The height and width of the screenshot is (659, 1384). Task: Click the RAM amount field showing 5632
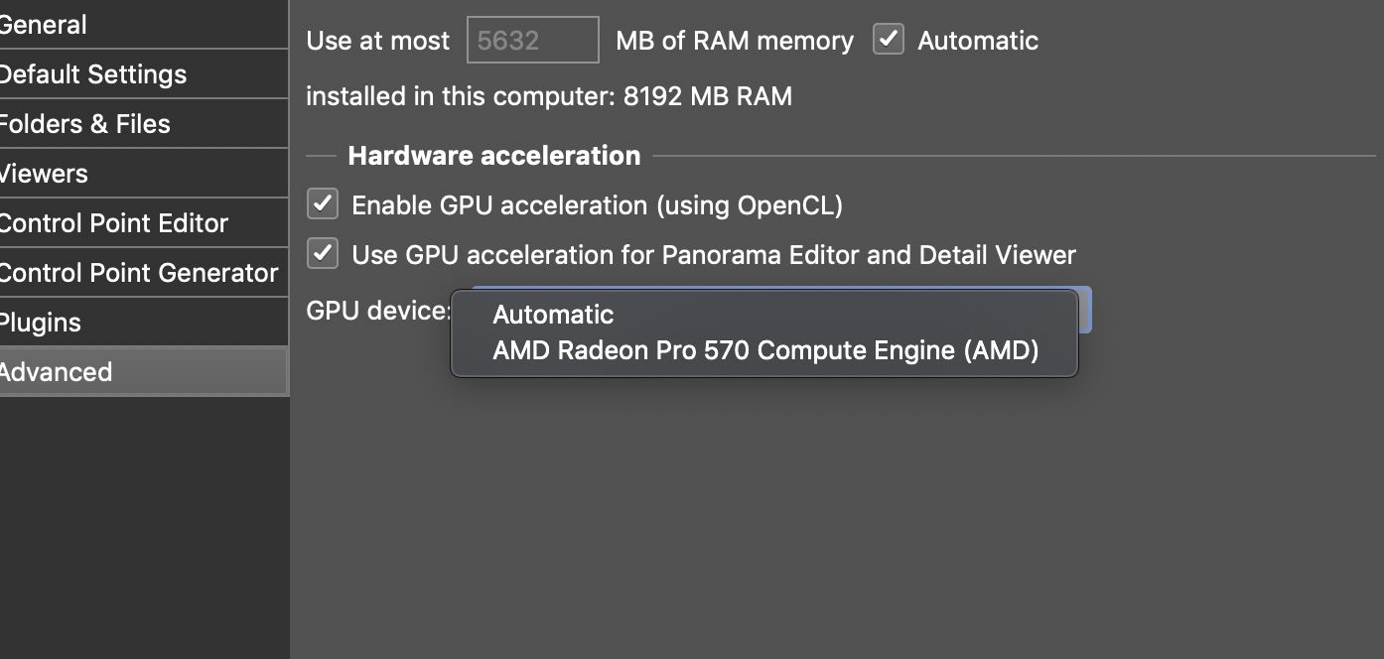[532, 40]
